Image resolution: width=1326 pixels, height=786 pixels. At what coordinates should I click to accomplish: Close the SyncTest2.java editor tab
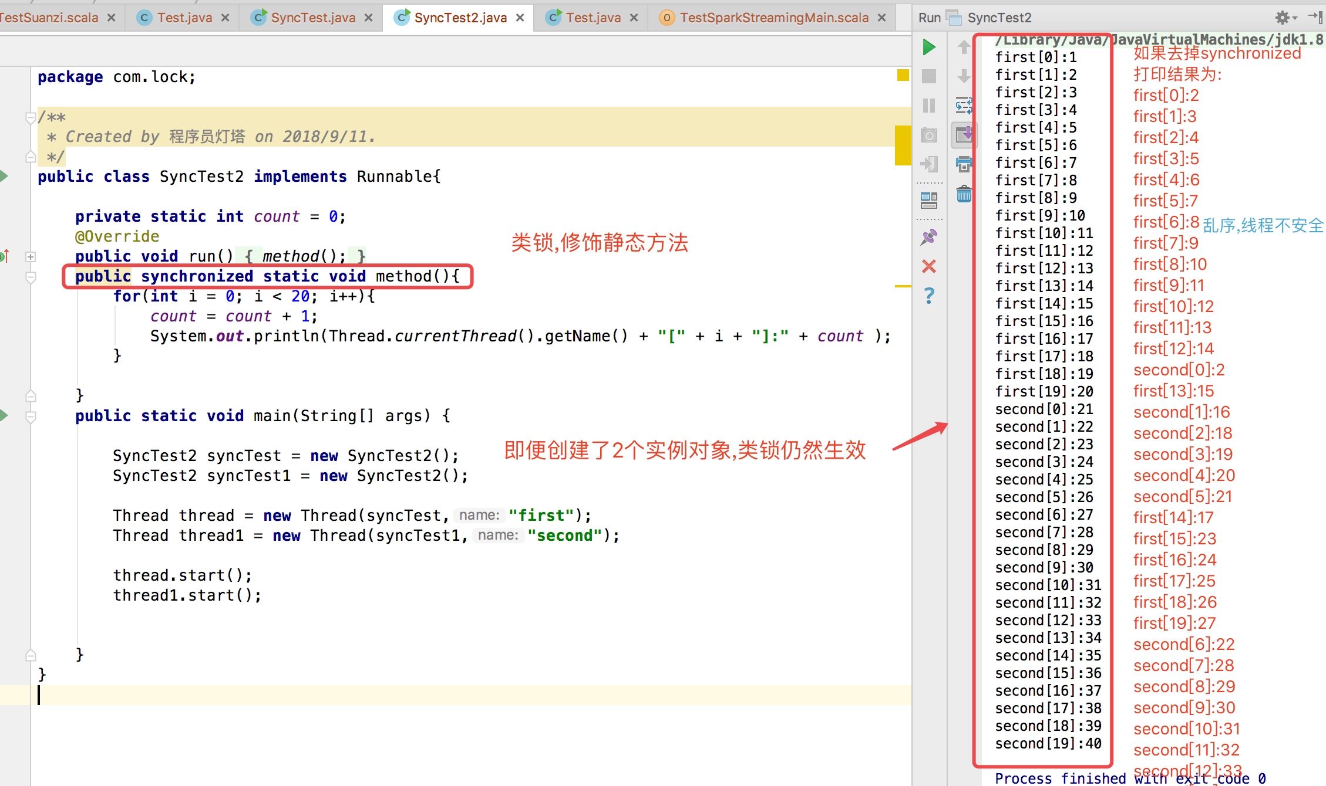(520, 18)
